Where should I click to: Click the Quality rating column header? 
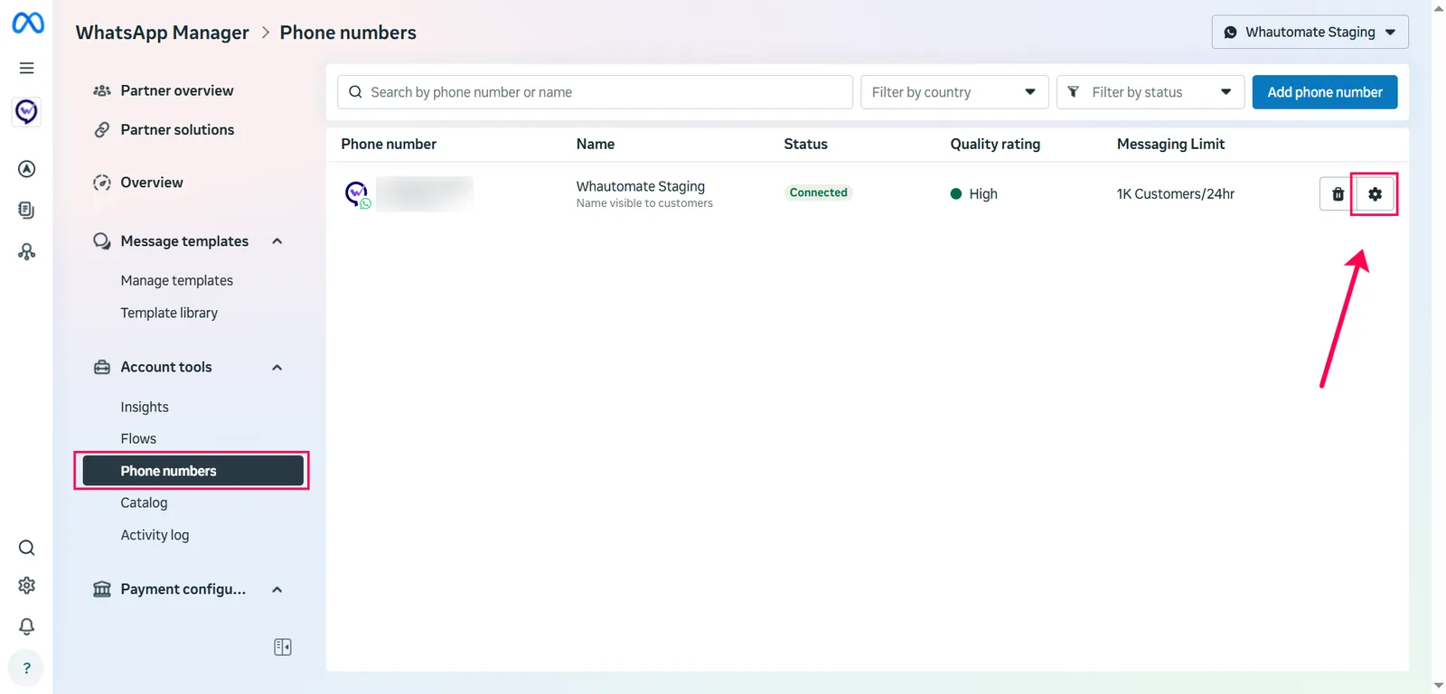coord(995,144)
